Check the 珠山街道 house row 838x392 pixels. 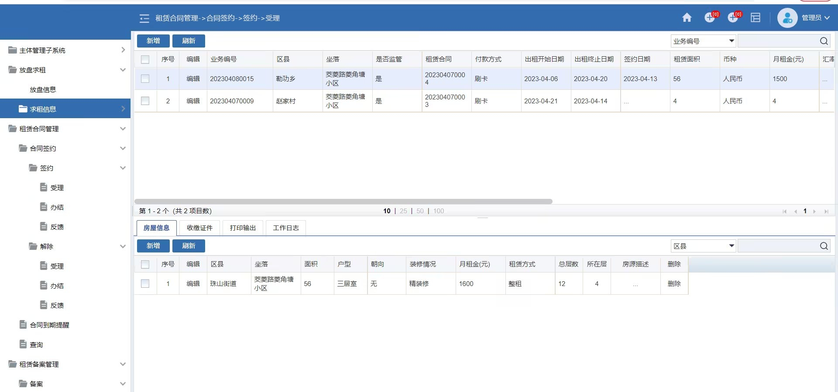tap(145, 283)
